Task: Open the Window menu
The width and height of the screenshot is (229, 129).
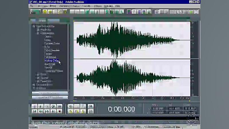Action: pos(109,6)
